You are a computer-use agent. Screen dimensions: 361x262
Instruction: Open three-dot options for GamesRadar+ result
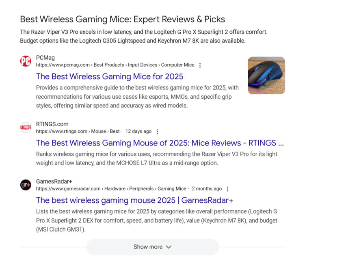pos(227,189)
